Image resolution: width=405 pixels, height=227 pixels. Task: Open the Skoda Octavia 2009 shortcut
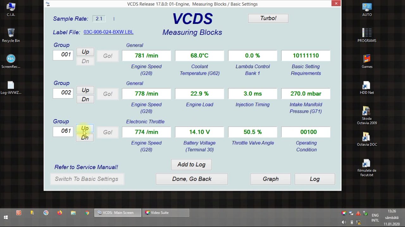tap(367, 116)
